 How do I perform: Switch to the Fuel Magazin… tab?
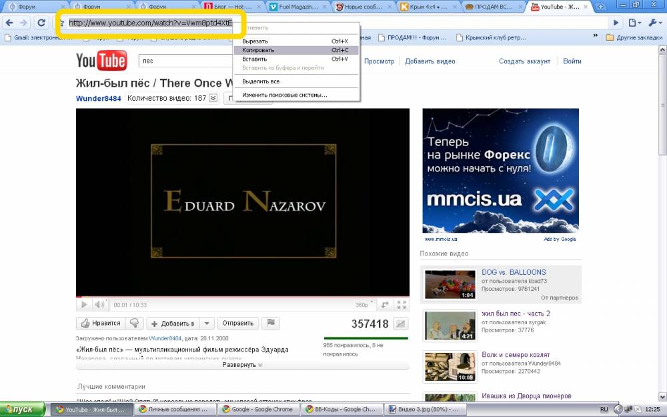tap(297, 7)
